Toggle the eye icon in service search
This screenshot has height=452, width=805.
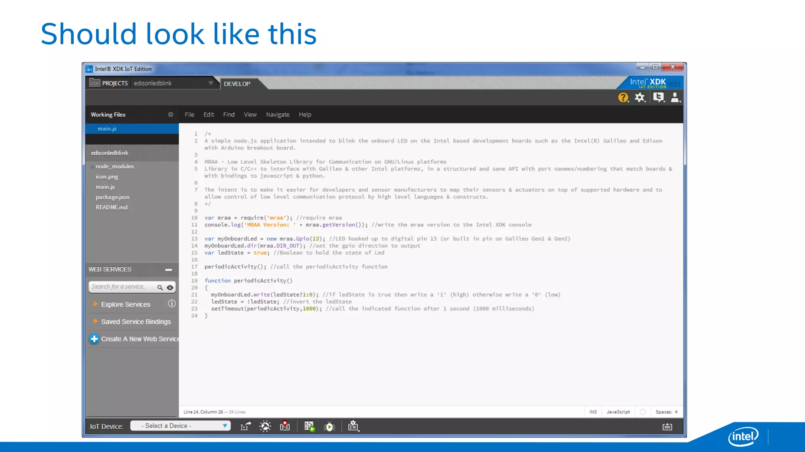170,288
